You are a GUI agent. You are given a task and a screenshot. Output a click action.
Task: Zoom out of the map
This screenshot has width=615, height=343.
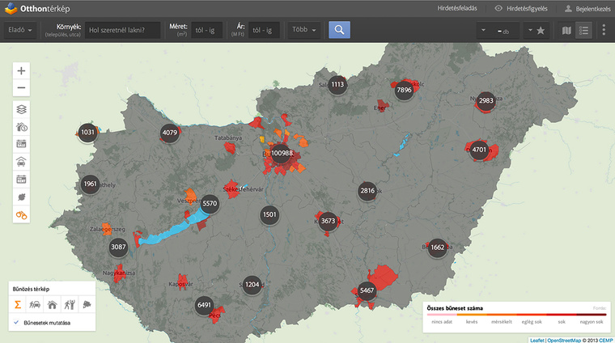(x=21, y=88)
